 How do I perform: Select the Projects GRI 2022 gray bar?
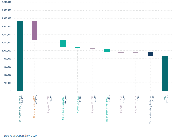[x=92, y=49]
